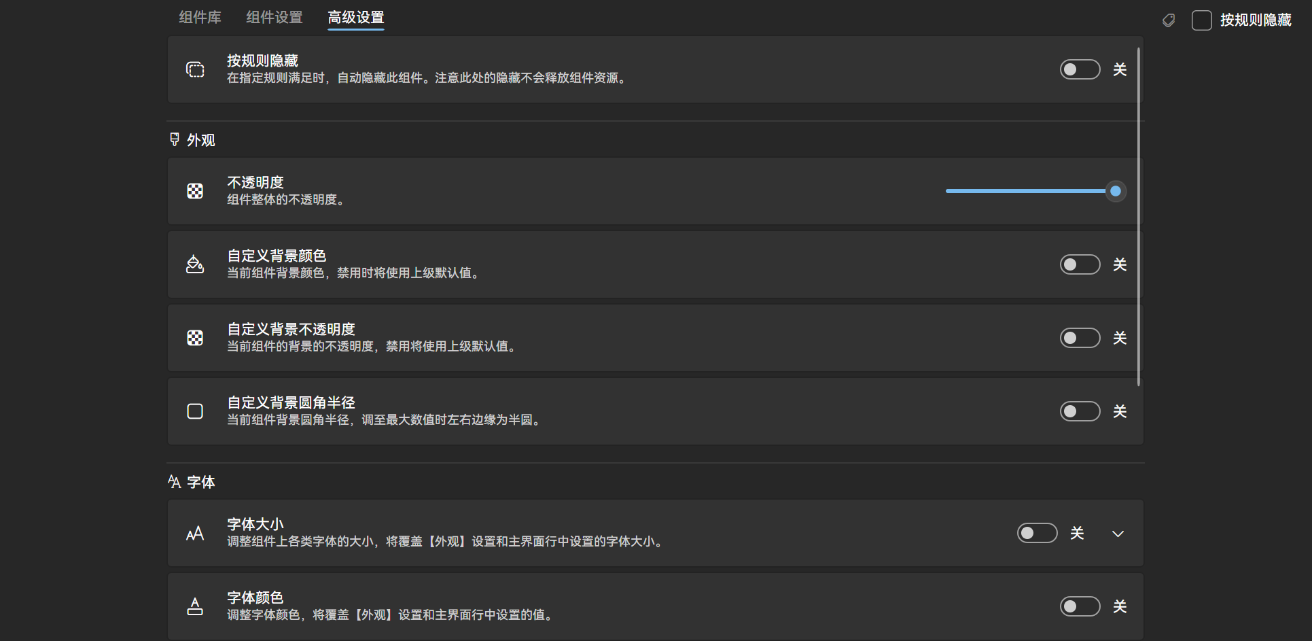Click the 自定义背景不透明度 checkerboard icon
Image resolution: width=1312 pixels, height=641 pixels.
pyautogui.click(x=195, y=338)
